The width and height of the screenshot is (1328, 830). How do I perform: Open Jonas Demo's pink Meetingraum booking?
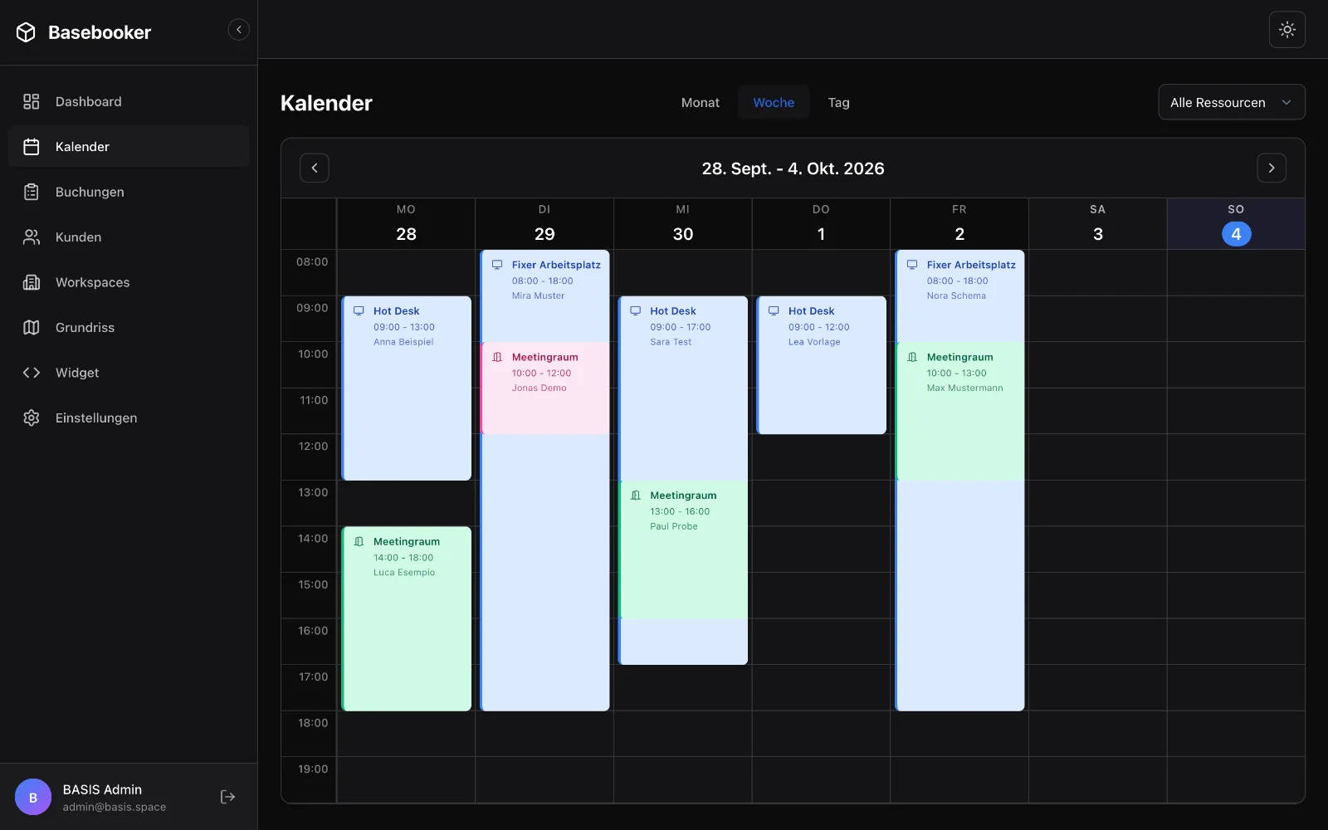[x=545, y=388]
